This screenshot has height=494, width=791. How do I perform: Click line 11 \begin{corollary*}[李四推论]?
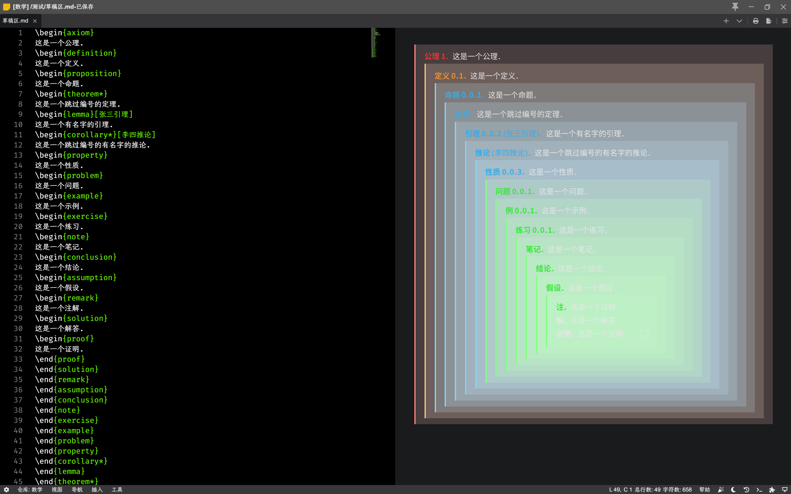[x=95, y=134]
